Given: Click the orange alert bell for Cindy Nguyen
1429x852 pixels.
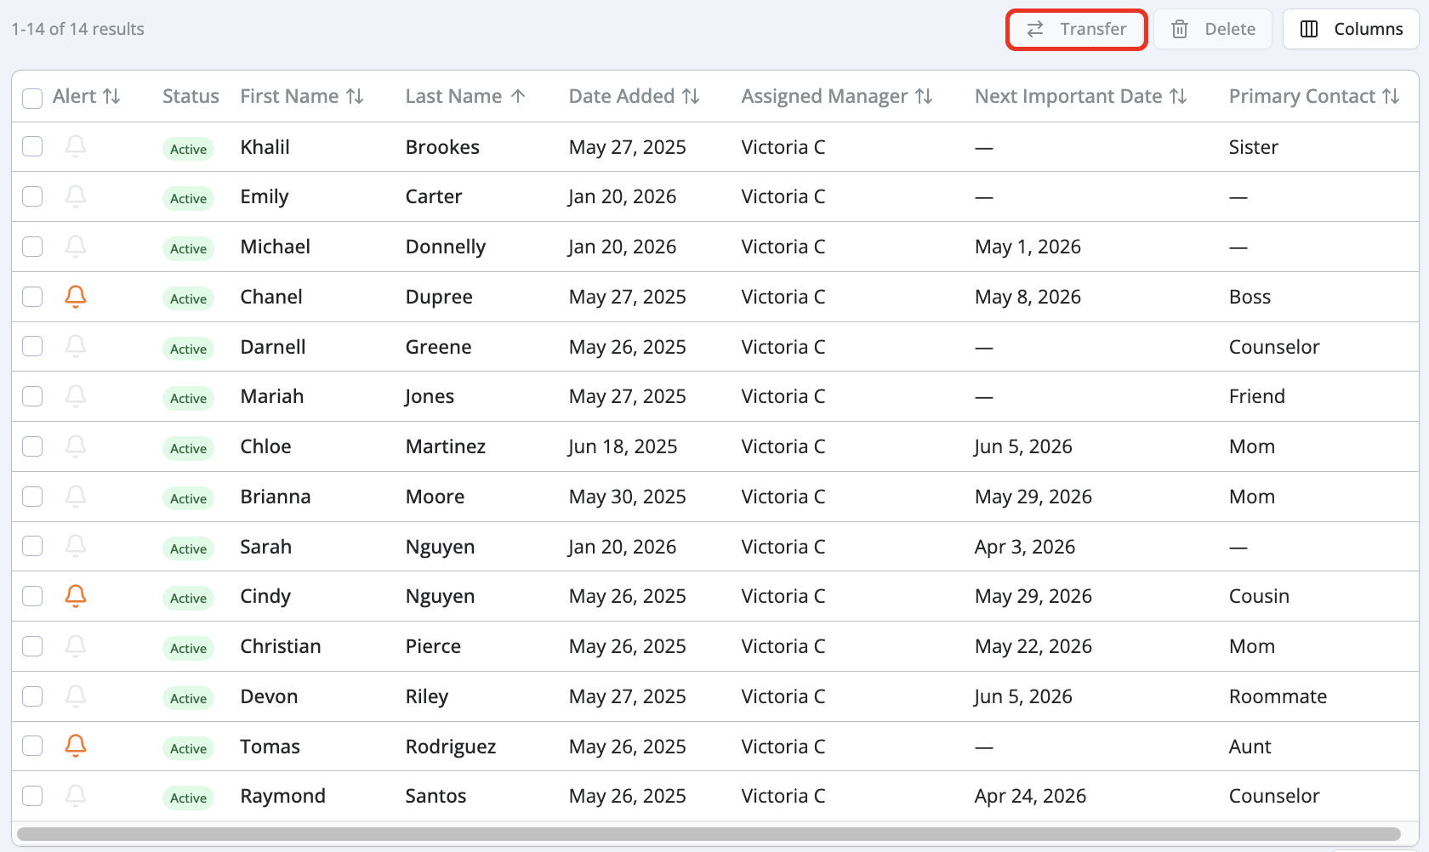Looking at the screenshot, I should pyautogui.click(x=76, y=596).
